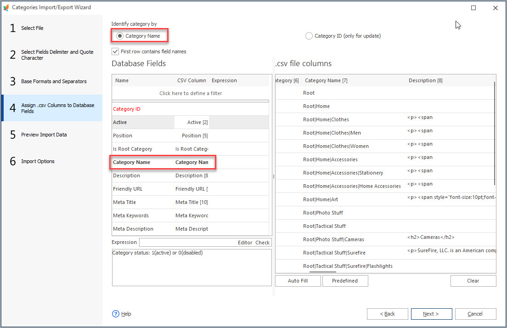Select the Meta Description field row
Viewport: 507px width, 328px height.
[191, 229]
